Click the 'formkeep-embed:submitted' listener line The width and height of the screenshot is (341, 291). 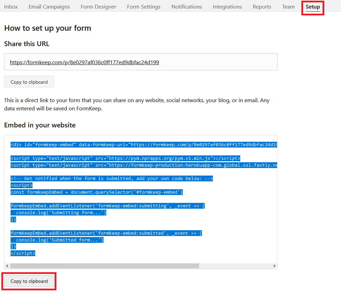tap(106, 233)
